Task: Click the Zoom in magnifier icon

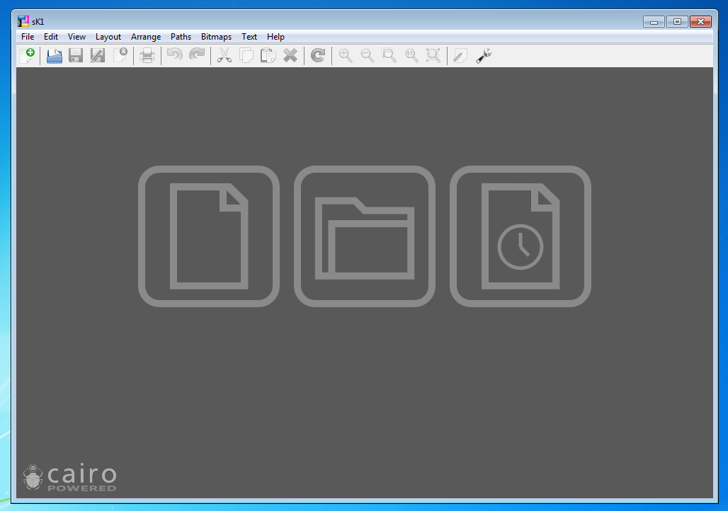Action: coord(346,56)
